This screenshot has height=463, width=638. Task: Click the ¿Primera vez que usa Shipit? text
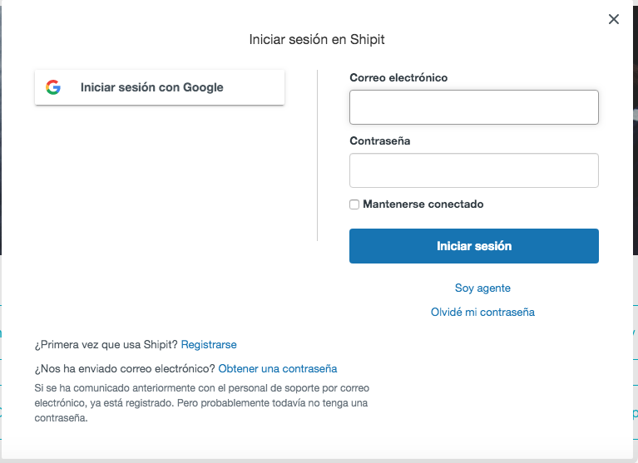106,345
